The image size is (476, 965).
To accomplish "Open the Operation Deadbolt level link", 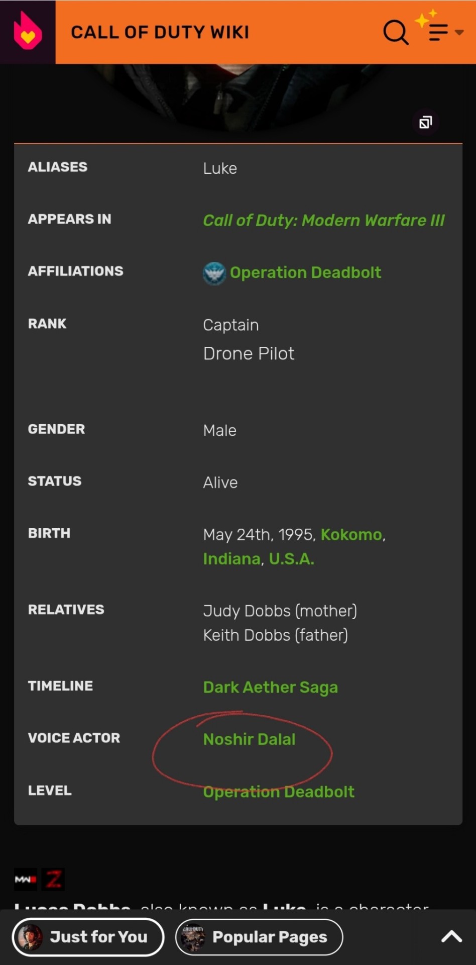I will [279, 792].
